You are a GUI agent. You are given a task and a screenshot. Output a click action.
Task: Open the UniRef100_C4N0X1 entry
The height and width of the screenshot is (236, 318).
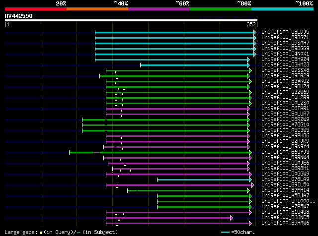[285, 54]
